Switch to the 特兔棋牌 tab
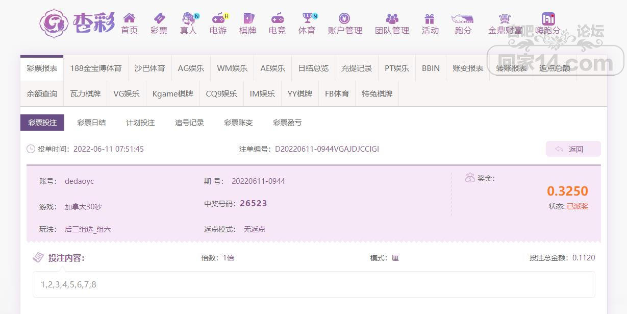This screenshot has width=627, height=314. [377, 94]
